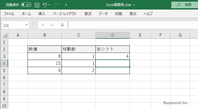Click the Enter checkmark in formula bar

pos(52,25)
